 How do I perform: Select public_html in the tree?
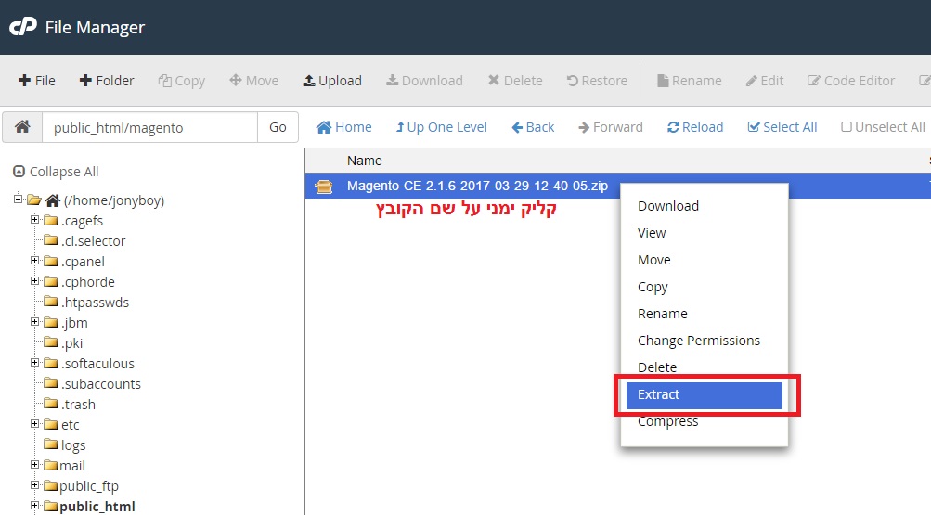tap(97, 506)
